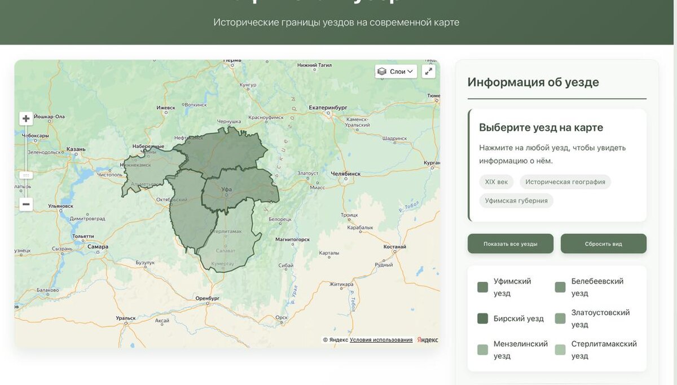Click the Стерлитамакский уезд color swatch
This screenshot has height=385, width=677.
click(x=560, y=349)
